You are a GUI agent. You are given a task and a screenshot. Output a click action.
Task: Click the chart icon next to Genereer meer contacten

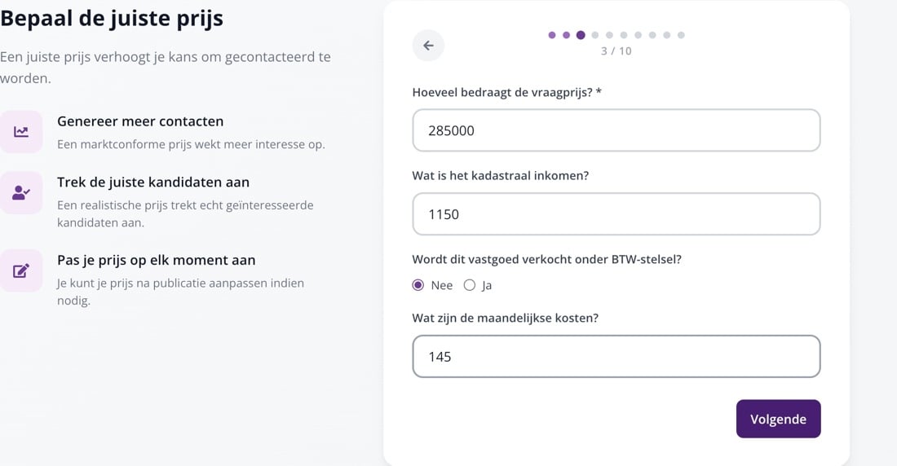coord(21,132)
